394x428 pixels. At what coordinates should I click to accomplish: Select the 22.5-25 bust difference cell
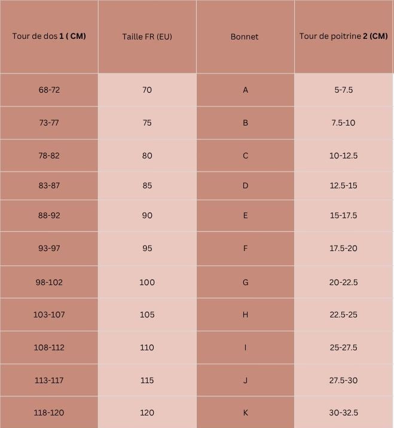[343, 314]
